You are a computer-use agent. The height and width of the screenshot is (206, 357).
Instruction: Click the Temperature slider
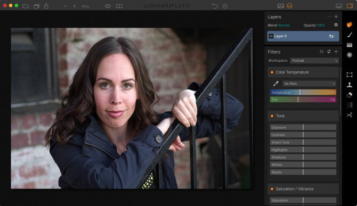303,92
